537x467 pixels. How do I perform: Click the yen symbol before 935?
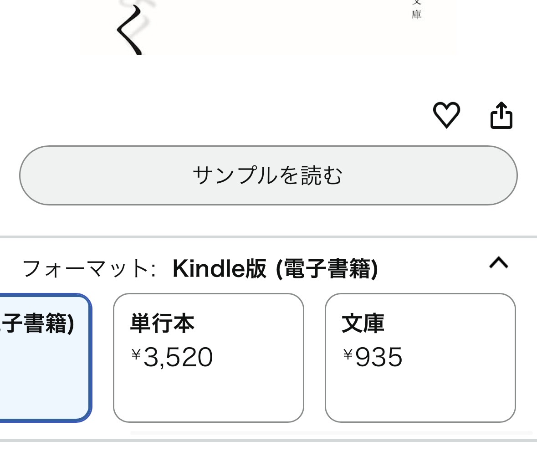click(x=348, y=354)
